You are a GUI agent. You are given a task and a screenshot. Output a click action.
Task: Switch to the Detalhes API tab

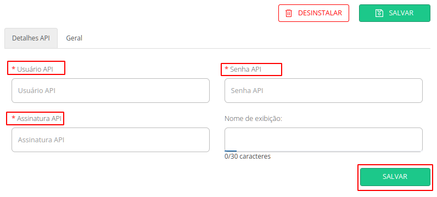[31, 38]
